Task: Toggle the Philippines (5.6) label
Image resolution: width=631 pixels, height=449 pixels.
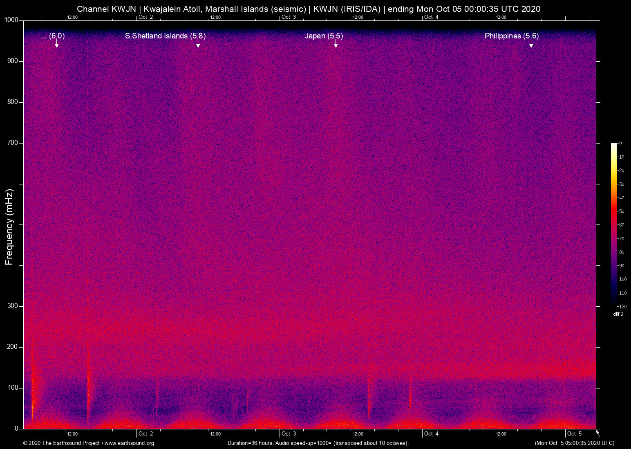Action: 511,36
